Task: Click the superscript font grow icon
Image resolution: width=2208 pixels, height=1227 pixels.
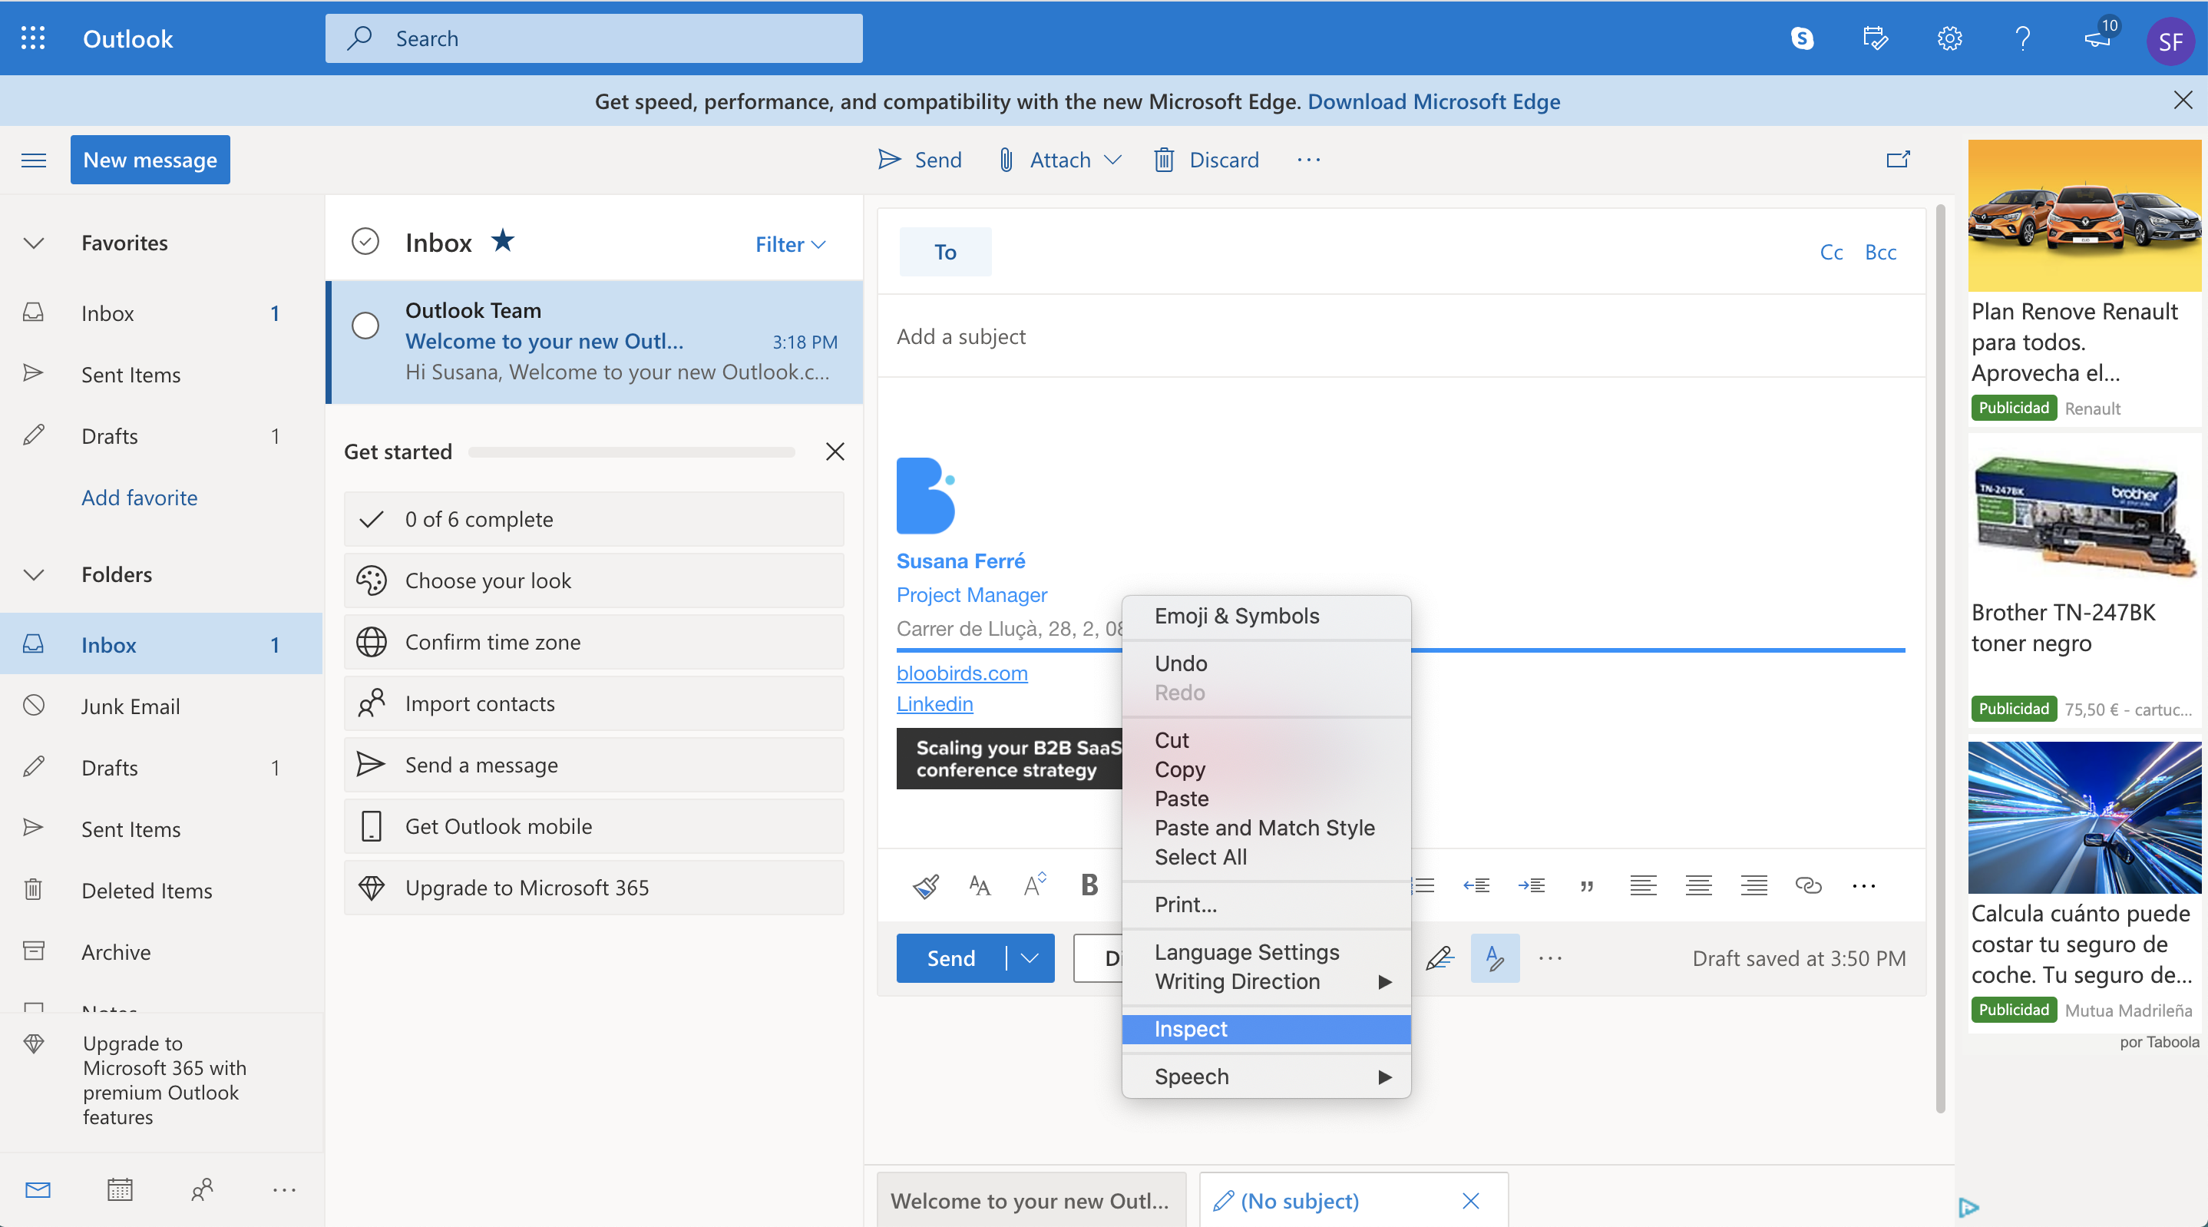Action: click(1035, 885)
